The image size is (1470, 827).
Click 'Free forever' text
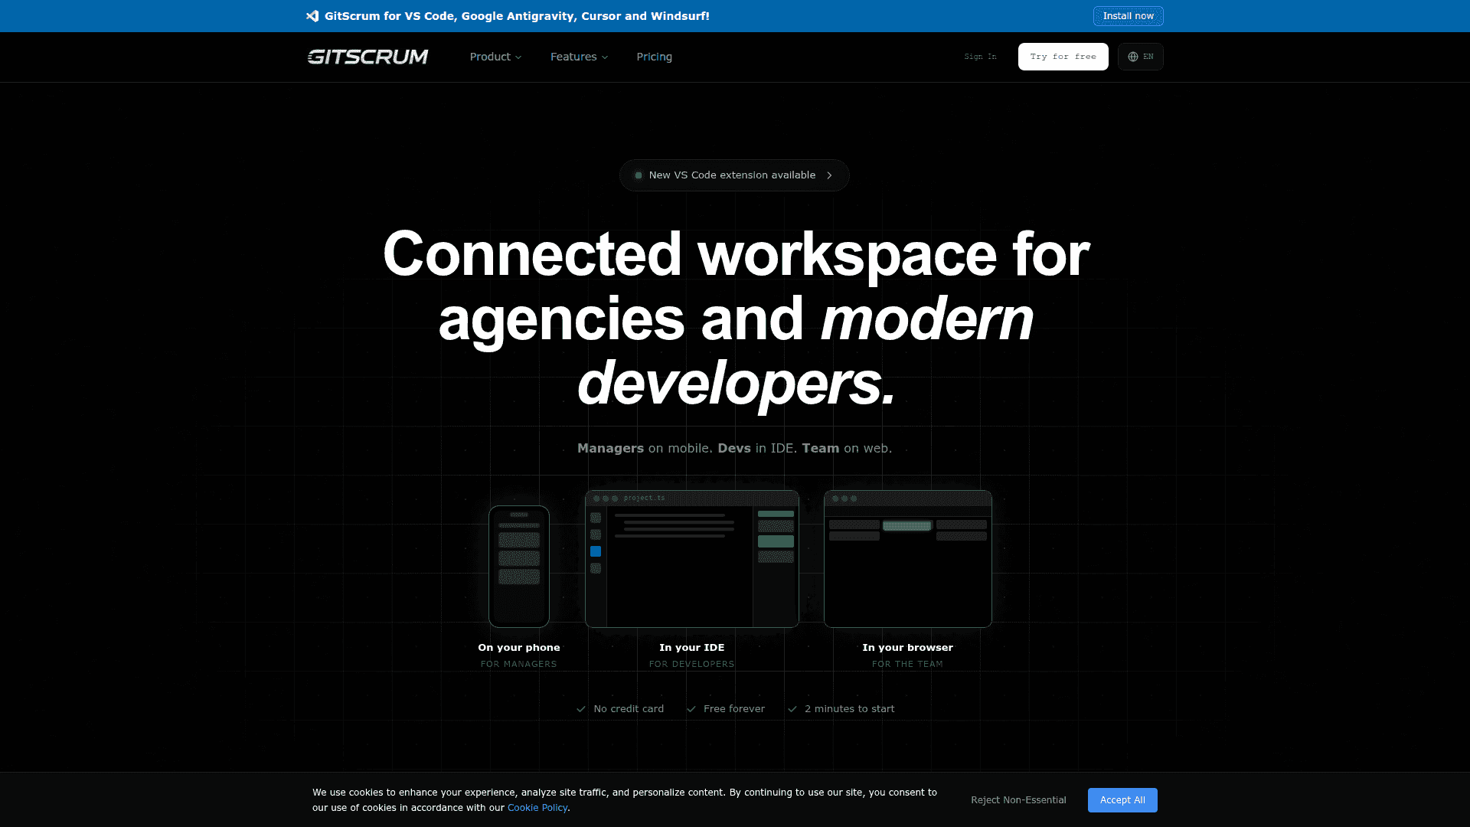coord(734,709)
